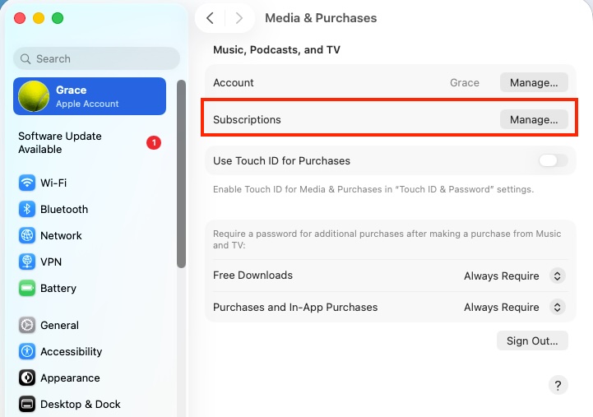Viewport: 593px width, 417px height.
Task: Click the sidebar vertical scrollbar
Action: pos(181,174)
